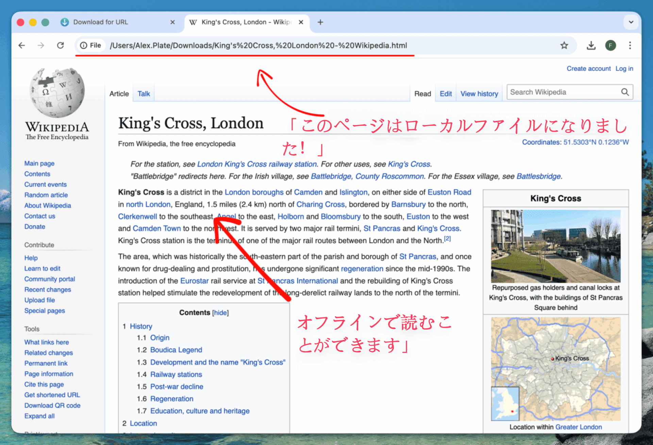Click the Wikipedia search magnifier icon
The width and height of the screenshot is (653, 445).
tap(625, 92)
